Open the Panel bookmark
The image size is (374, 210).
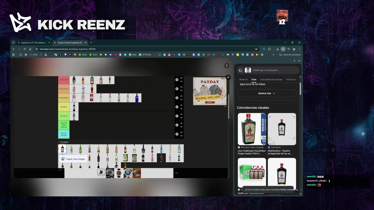[93, 55]
